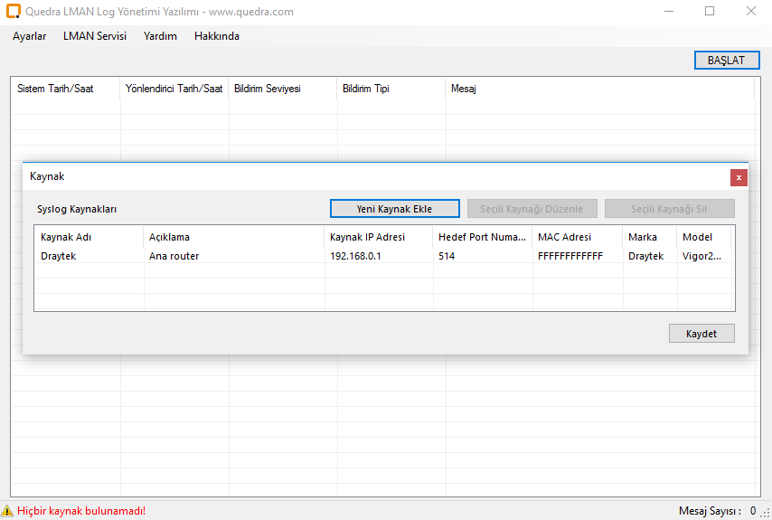
Task: Click the Yeni Kaynak Ekle button
Action: click(394, 209)
